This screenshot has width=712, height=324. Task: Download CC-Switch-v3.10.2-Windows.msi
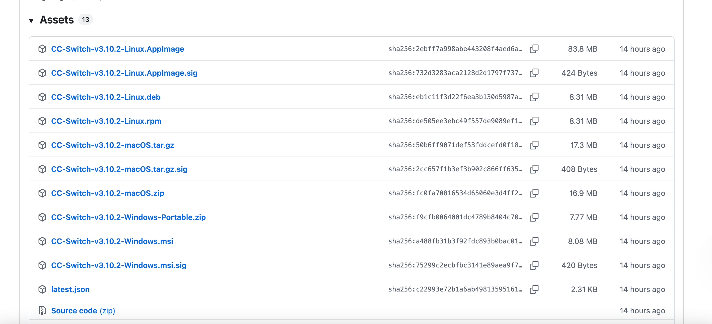point(112,241)
